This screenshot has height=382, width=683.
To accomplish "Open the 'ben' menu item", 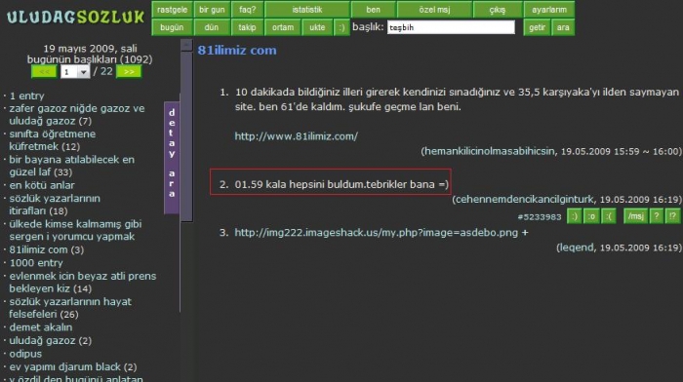I will [x=374, y=10].
